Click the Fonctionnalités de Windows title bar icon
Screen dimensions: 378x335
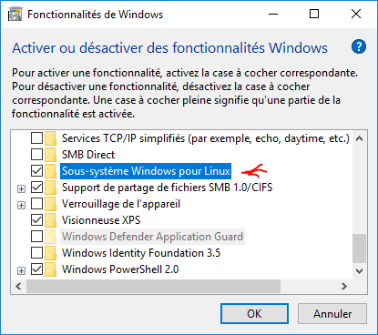click(x=15, y=15)
